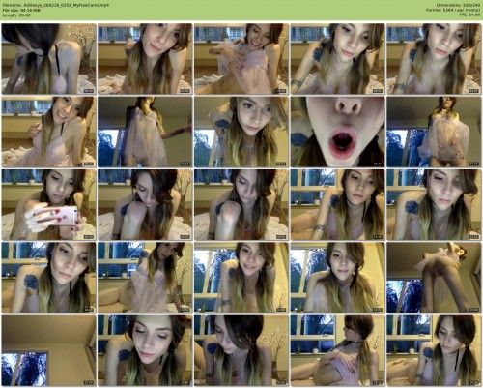The width and height of the screenshot is (483, 388).
Task: Select the thumbnail showing a pink phone held up
Action: 48,204
